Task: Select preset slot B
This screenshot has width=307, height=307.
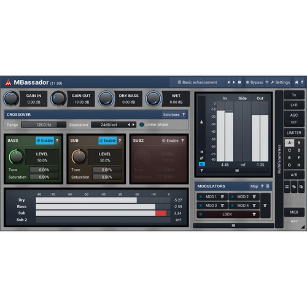Action: click(299, 143)
